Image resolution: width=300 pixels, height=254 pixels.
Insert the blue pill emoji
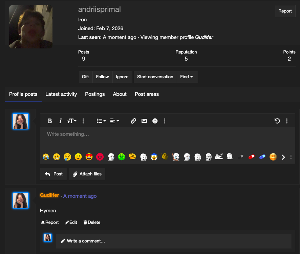(x=262, y=157)
